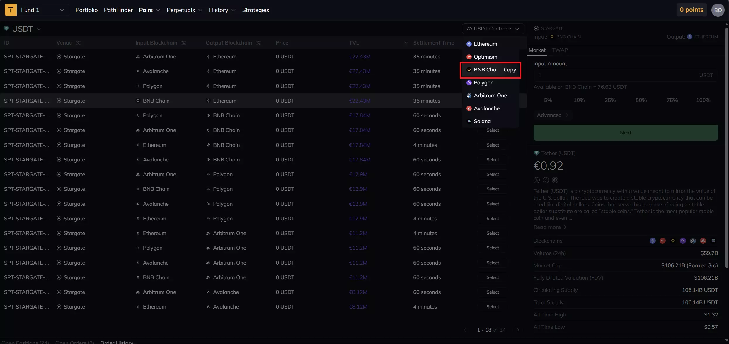
Task: Switch to the Order History tab
Action: click(x=117, y=342)
